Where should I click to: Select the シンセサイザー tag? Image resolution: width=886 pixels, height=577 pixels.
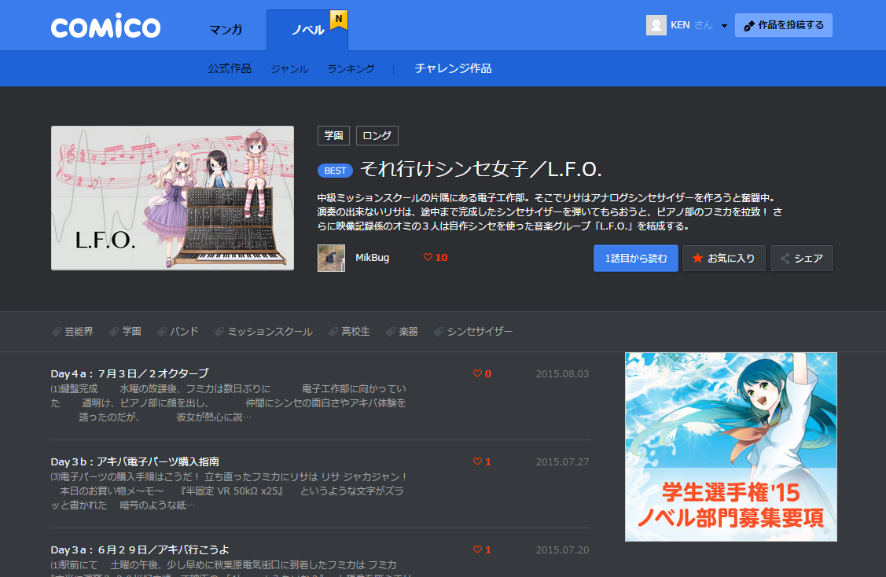click(473, 332)
